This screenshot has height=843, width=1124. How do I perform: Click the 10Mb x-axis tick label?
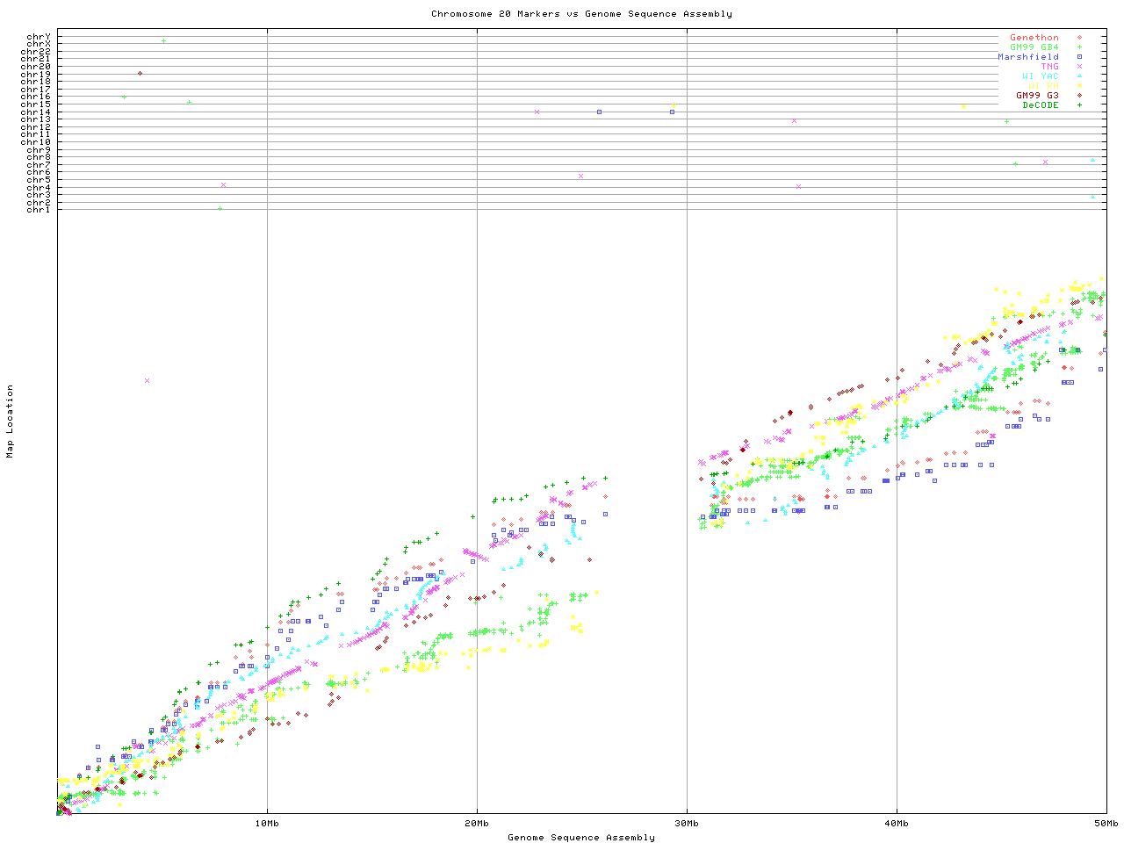pyautogui.click(x=267, y=824)
